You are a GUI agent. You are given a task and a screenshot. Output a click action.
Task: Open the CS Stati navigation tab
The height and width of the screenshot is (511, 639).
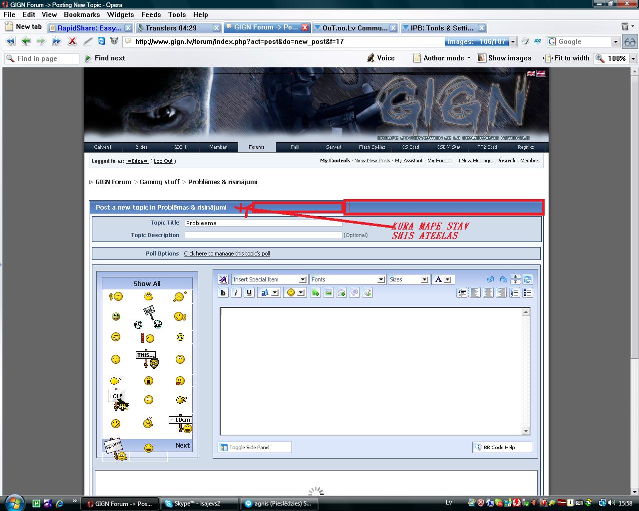pyautogui.click(x=410, y=147)
